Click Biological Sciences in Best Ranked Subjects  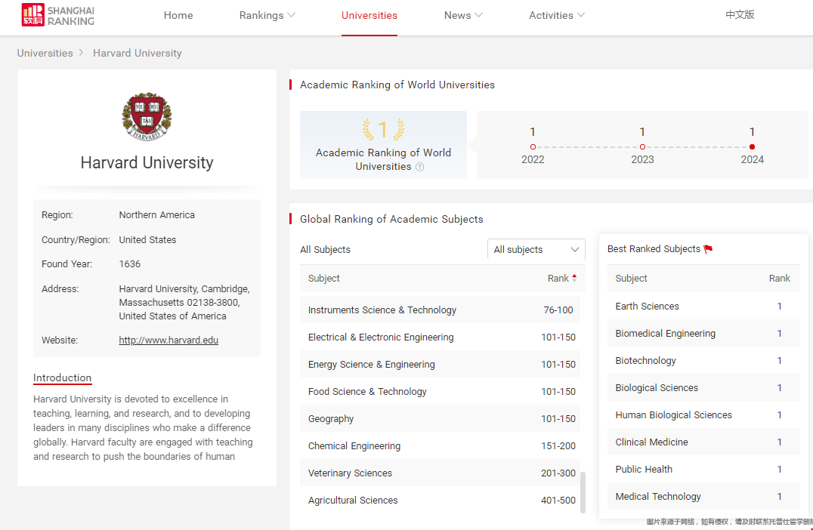click(657, 388)
